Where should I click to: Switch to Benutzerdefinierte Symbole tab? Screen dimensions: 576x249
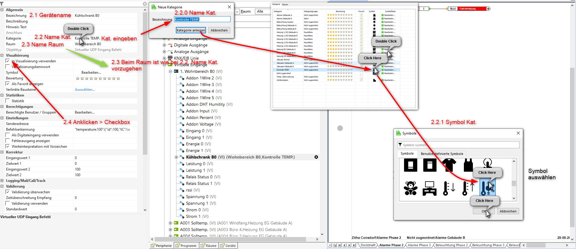(442, 154)
